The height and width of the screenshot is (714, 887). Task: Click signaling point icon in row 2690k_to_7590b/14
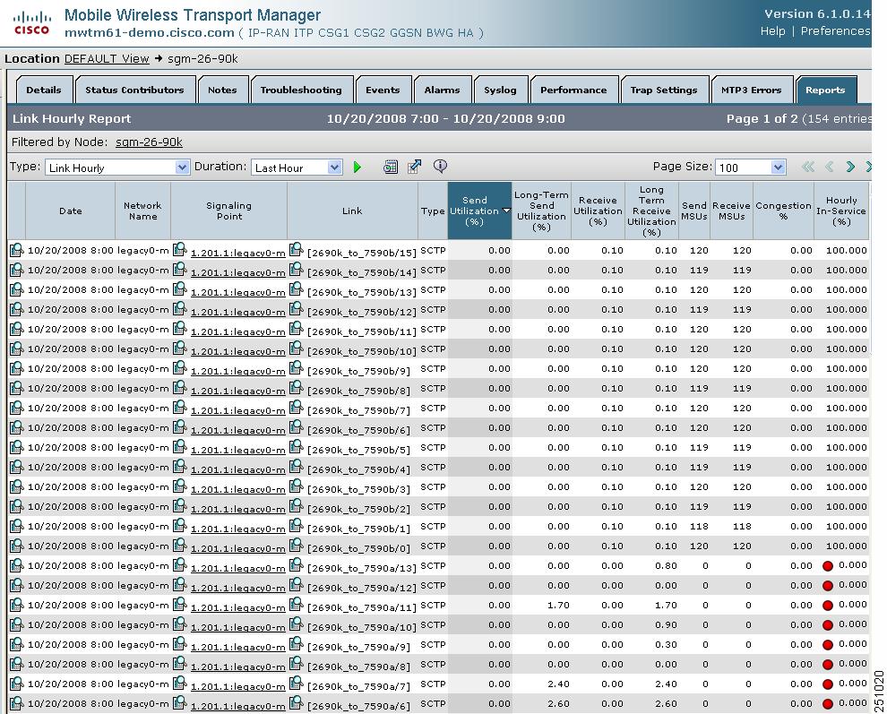(x=180, y=270)
